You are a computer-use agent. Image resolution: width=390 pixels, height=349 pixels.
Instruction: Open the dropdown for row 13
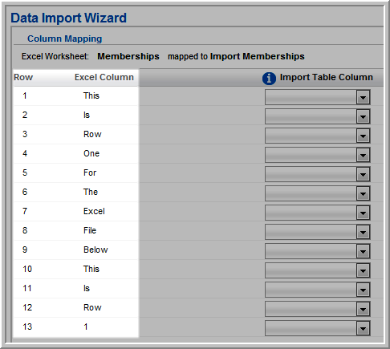318,328
